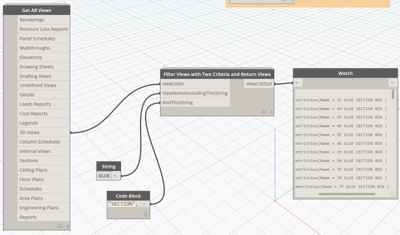The height and width of the screenshot is (235, 400).
Task: Click the Watch node output arrow
Action: 392,83
